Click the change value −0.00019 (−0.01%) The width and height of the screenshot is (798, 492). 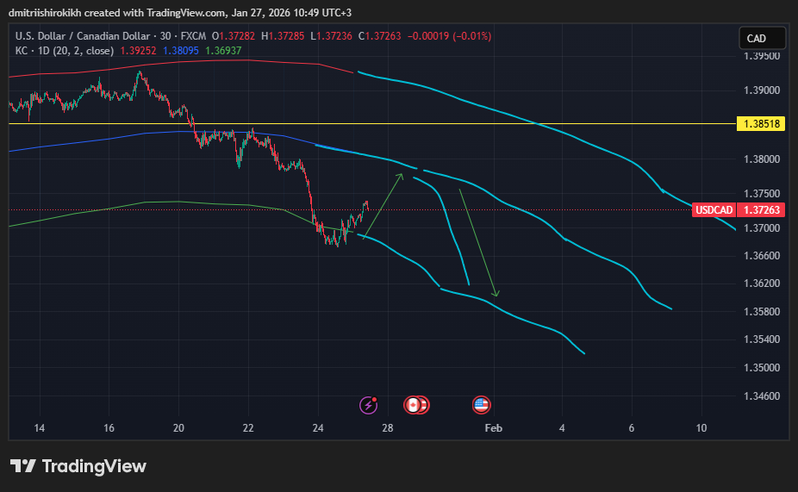click(449, 36)
